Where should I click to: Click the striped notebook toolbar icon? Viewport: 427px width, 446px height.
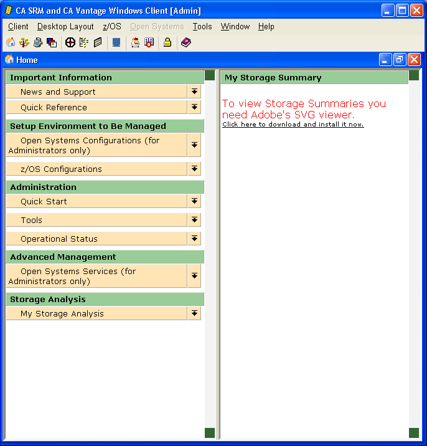98,42
